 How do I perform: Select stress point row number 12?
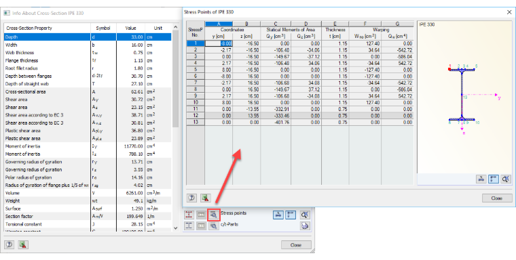coord(196,116)
